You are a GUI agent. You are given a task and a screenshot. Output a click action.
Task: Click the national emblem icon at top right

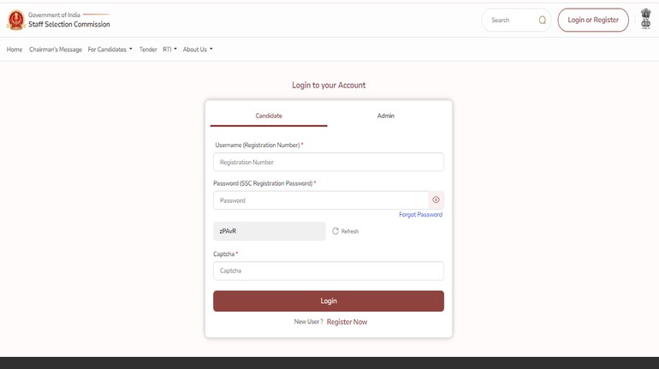click(644, 20)
